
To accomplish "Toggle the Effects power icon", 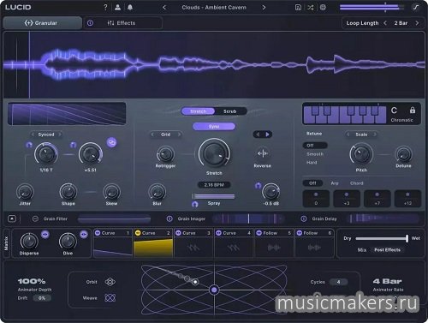I will 90,23.
